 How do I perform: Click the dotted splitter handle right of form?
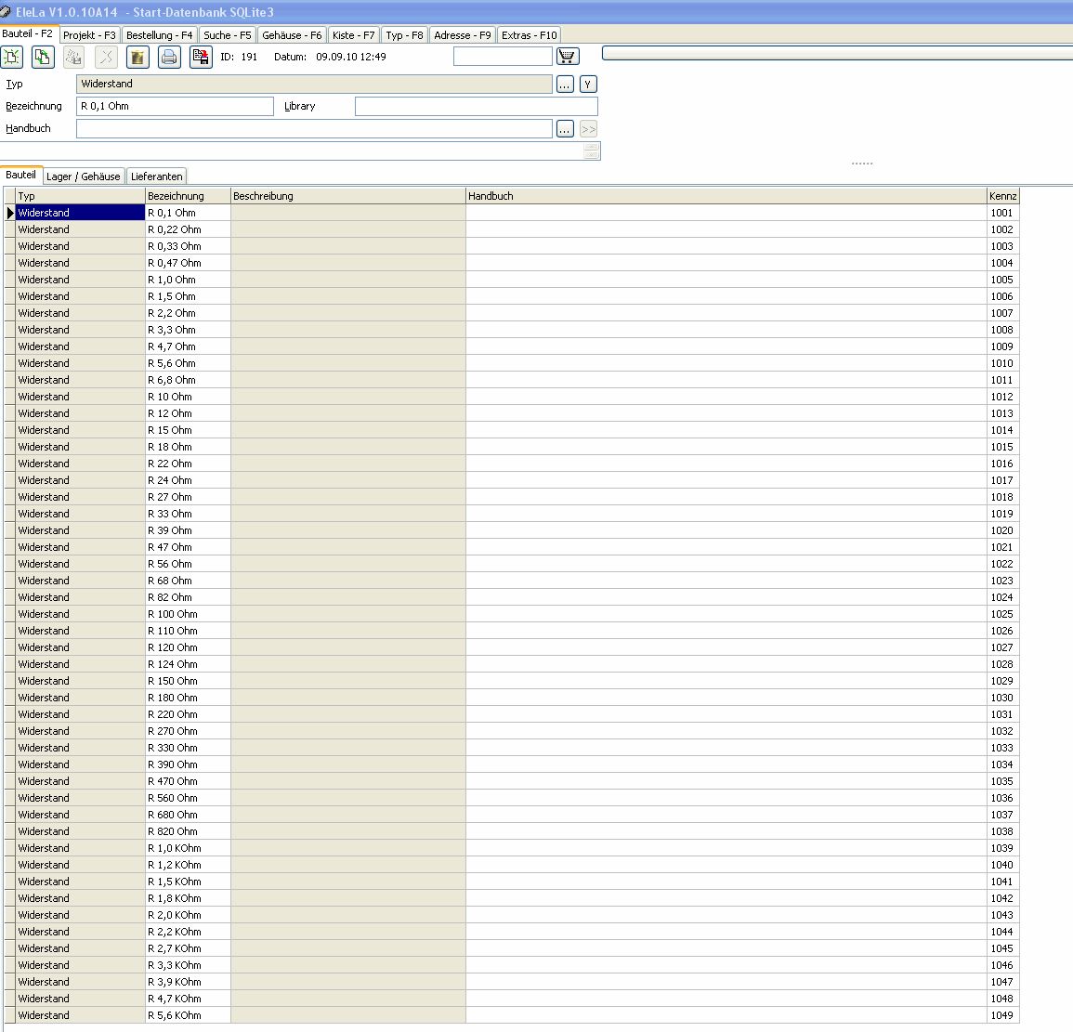[x=861, y=163]
